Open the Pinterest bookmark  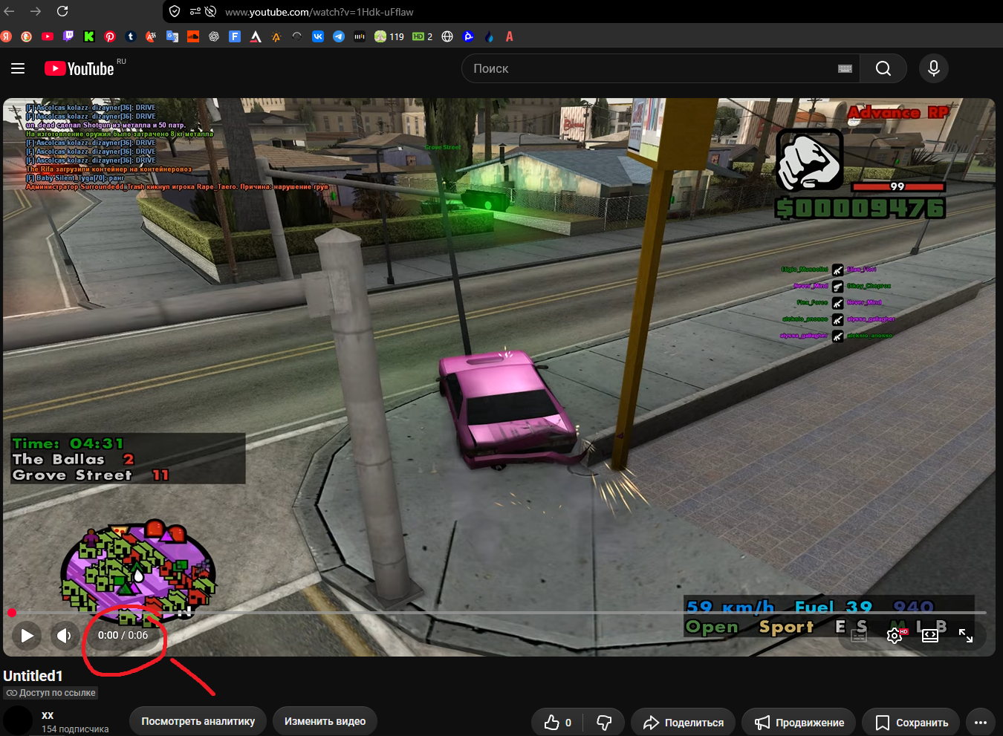pos(110,36)
